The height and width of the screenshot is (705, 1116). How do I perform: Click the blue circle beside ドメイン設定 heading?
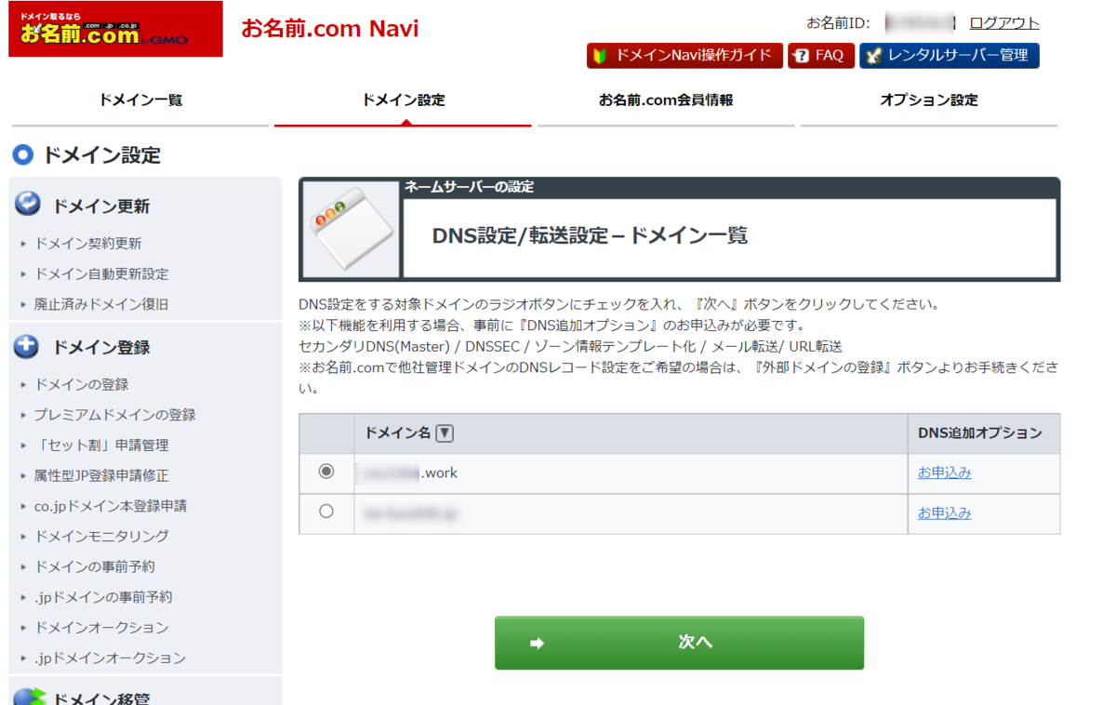coord(23,154)
